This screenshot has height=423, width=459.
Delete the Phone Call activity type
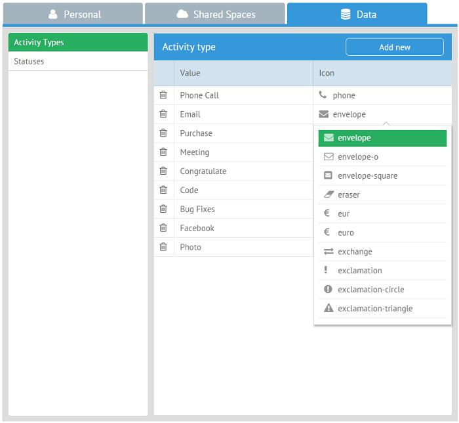click(163, 95)
